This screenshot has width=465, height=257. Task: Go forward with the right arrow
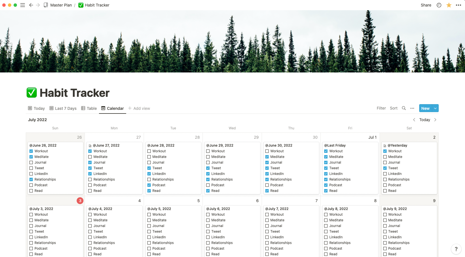click(x=38, y=5)
